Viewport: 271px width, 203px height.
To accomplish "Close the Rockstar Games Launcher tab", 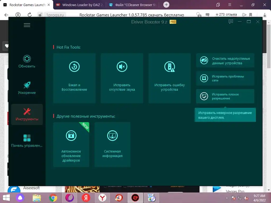I will pyautogui.click(x=49, y=5).
